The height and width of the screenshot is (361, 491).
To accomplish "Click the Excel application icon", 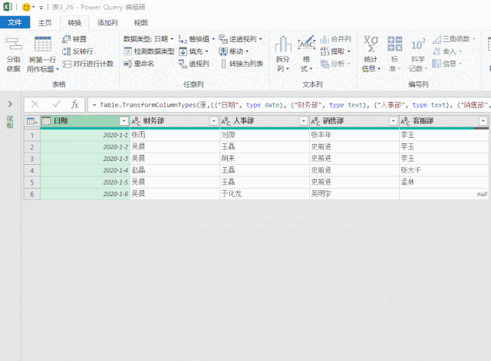I will coord(8,7).
